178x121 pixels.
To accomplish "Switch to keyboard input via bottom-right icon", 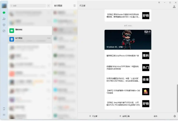I will point(175,116).
